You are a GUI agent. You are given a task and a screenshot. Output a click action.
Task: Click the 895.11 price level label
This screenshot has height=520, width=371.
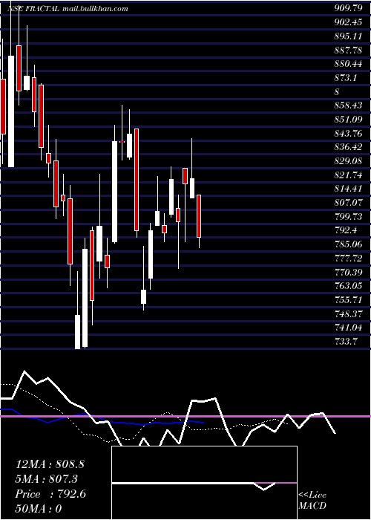click(348, 36)
